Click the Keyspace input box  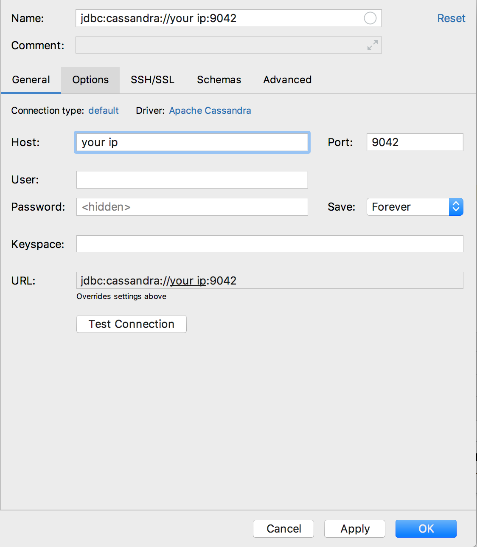point(269,244)
